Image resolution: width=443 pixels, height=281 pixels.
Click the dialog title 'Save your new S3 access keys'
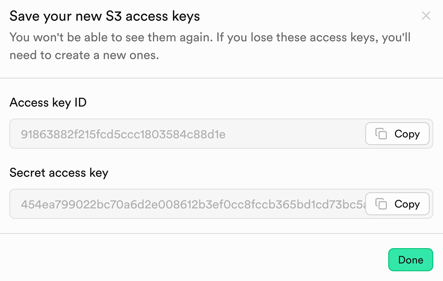point(105,16)
